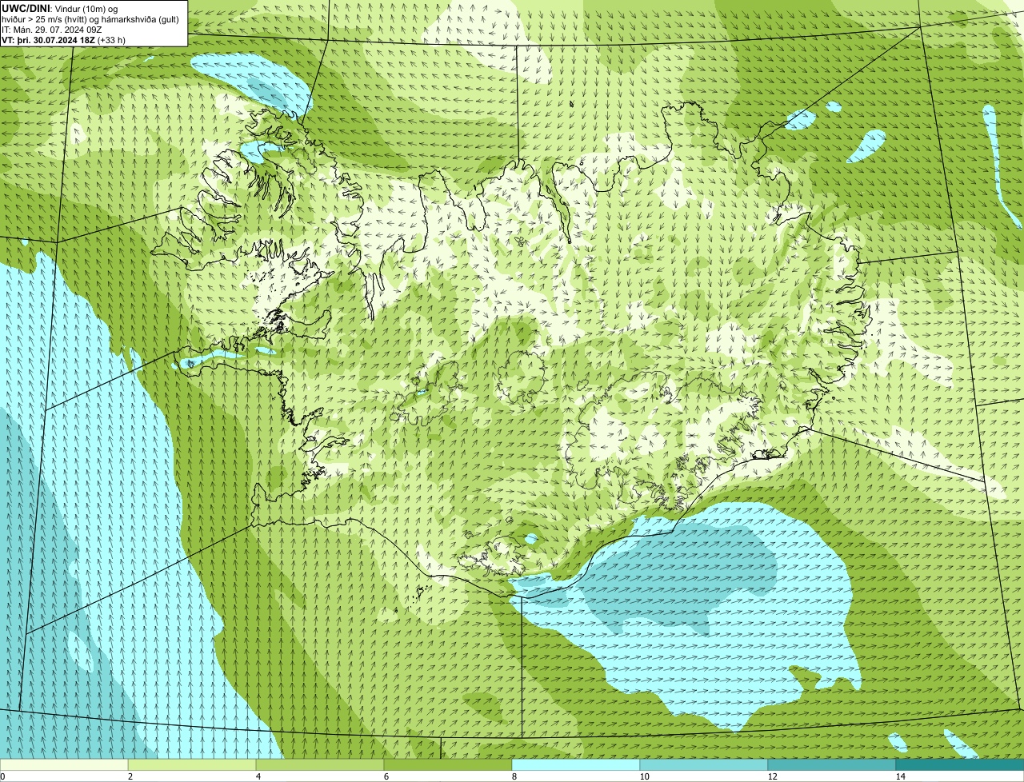Click the light green 2–4 m/s legend swatch
The width and height of the screenshot is (1024, 782).
(x=192, y=765)
